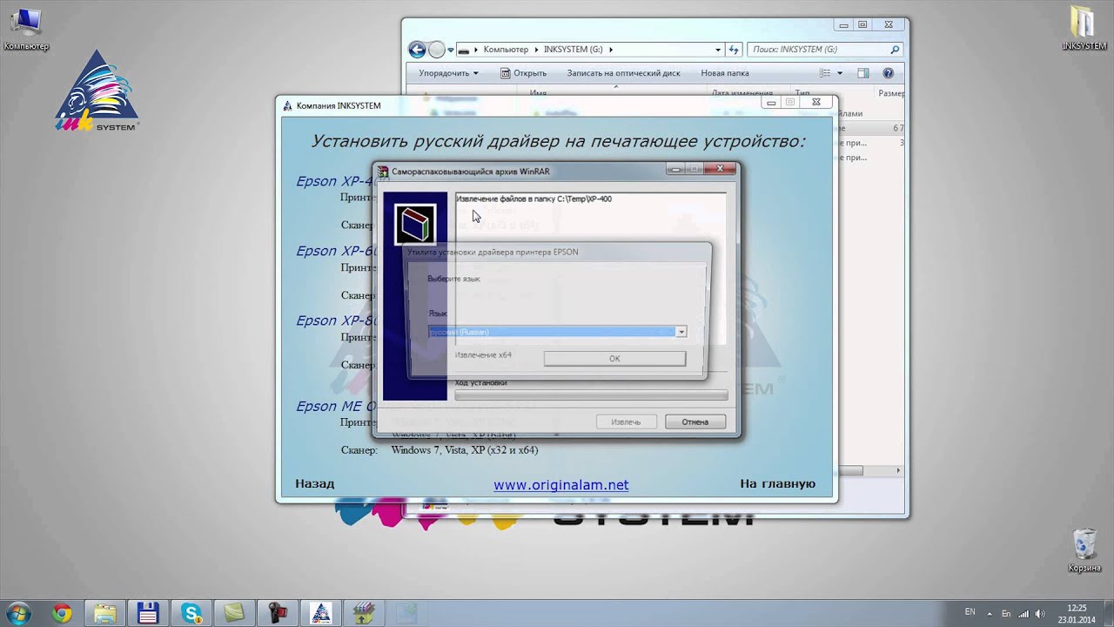Screen dimensions: 1114x627
Task: Click the Epson XP-6 heading in INKSYSTEM window
Action: 335,251
